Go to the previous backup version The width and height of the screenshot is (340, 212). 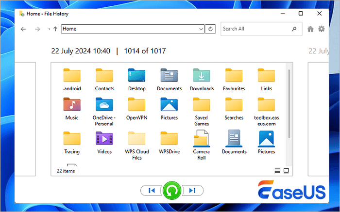[x=152, y=191]
